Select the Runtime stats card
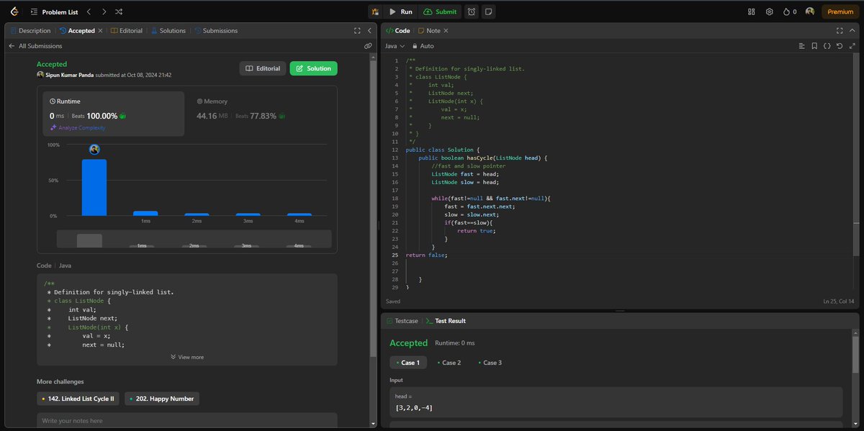The image size is (864, 431). click(114, 114)
